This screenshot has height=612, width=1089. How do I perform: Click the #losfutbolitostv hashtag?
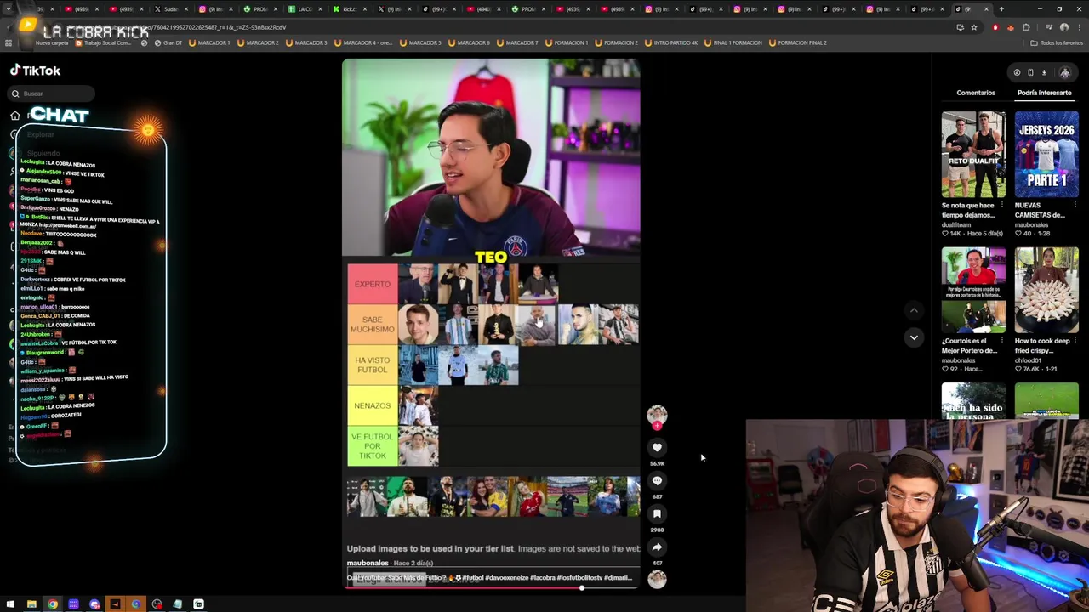579,578
